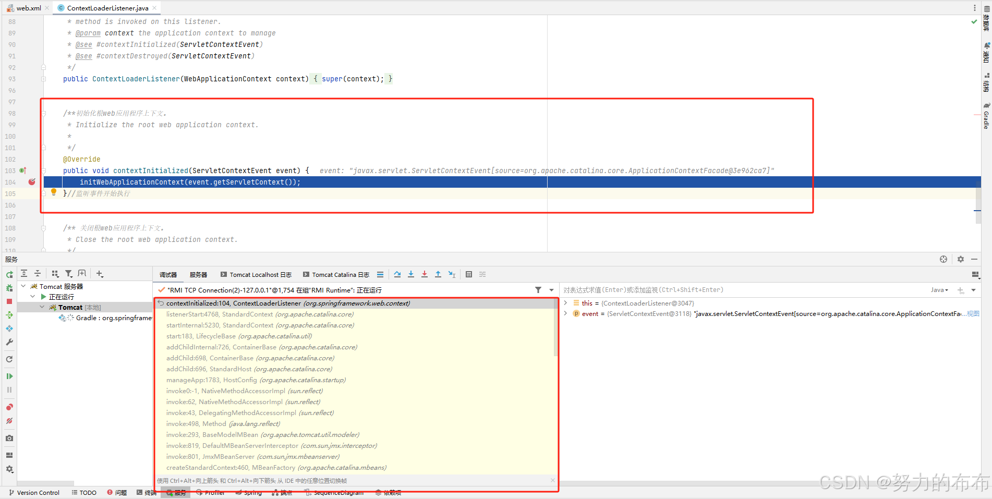The image size is (992, 499).
Task: Click the add service plus icon
Action: tap(100, 273)
